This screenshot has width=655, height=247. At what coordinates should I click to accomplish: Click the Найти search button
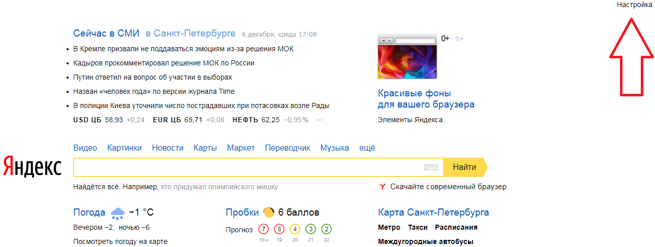[x=465, y=167]
